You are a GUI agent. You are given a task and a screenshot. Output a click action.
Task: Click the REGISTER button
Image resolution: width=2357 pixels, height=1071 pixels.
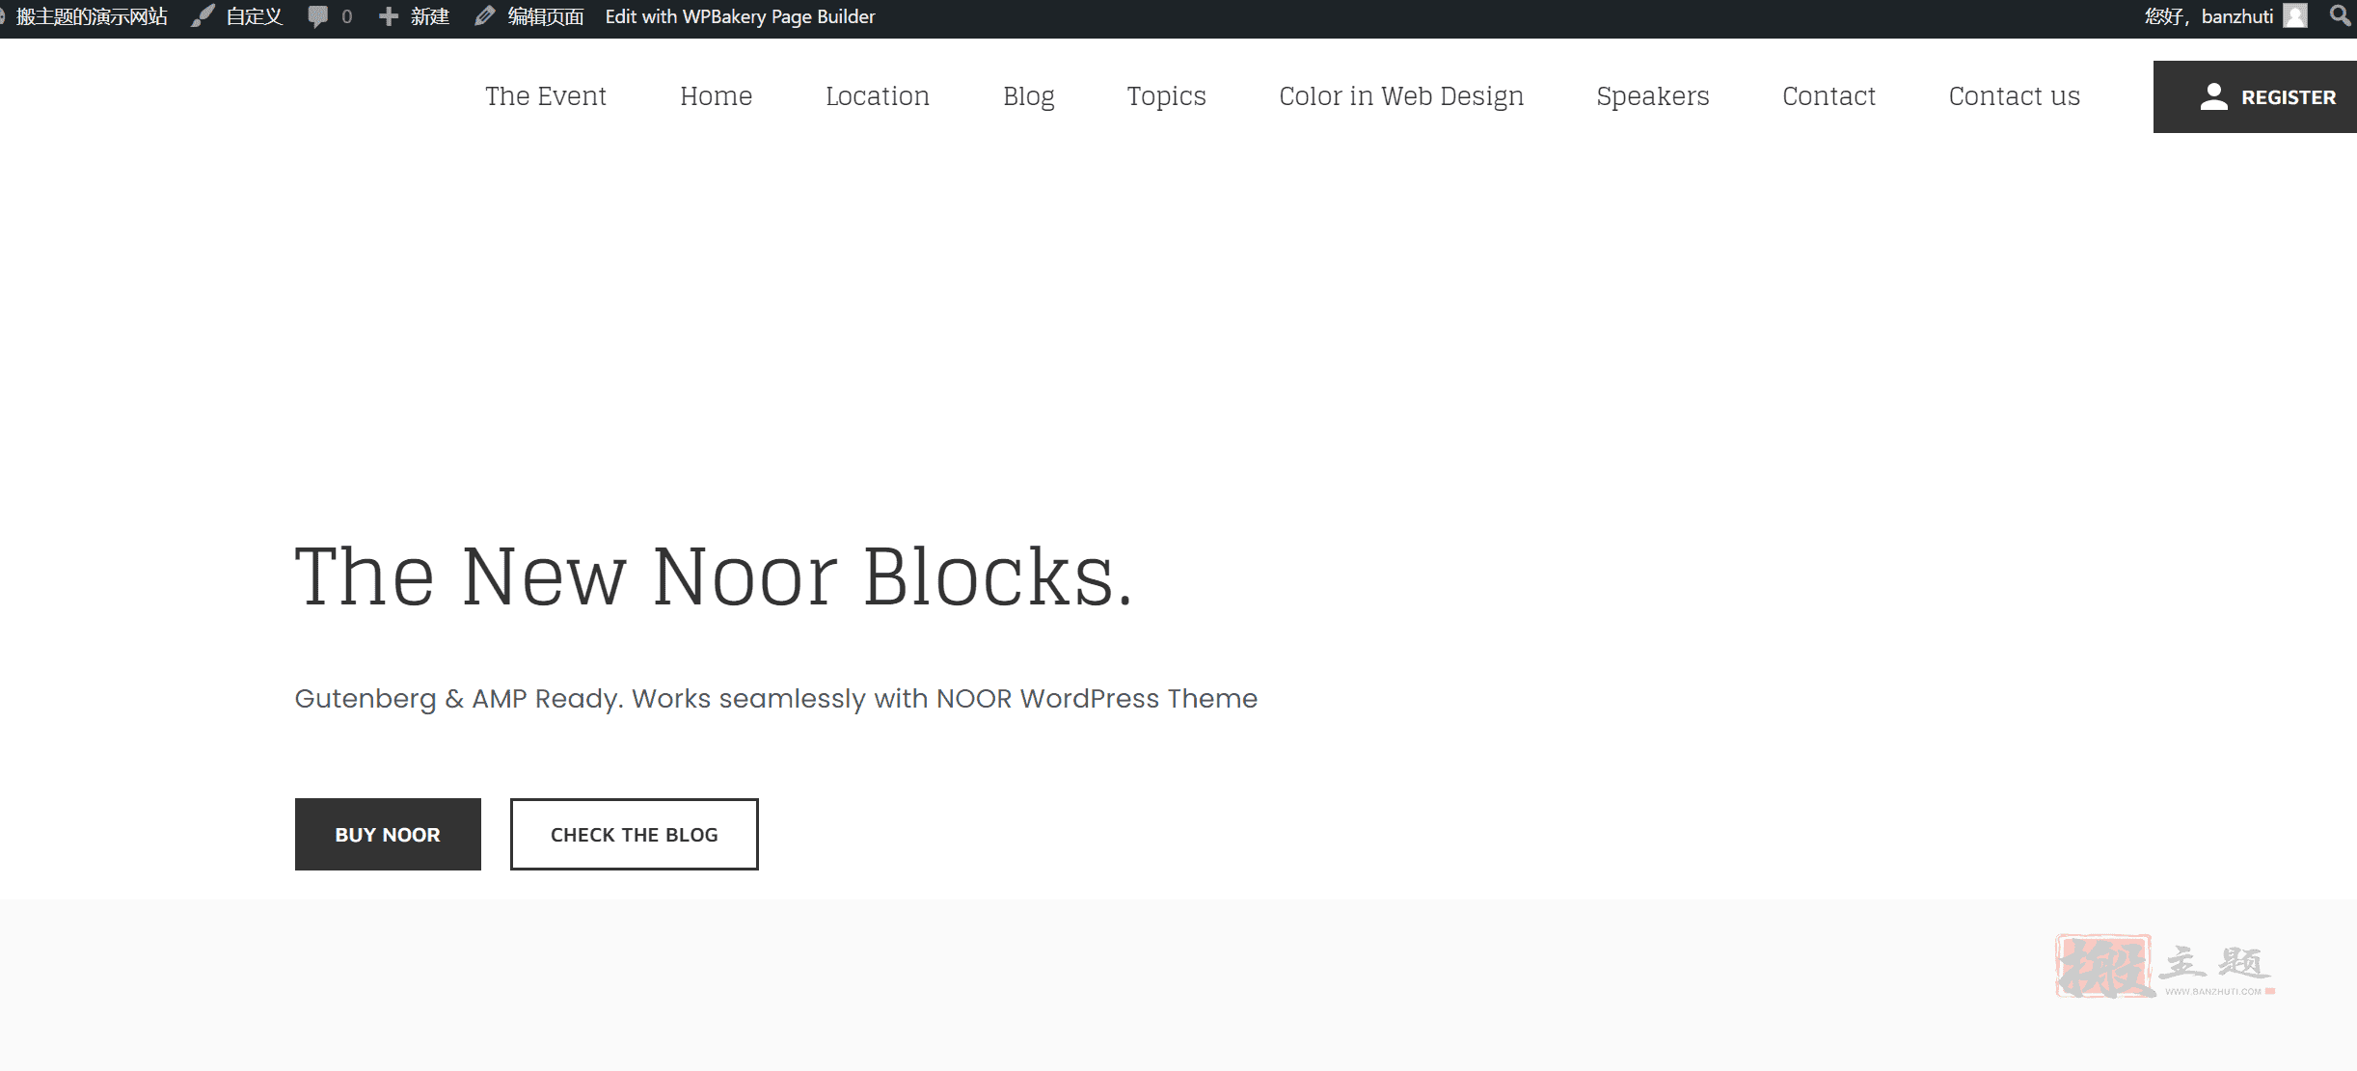[2255, 96]
